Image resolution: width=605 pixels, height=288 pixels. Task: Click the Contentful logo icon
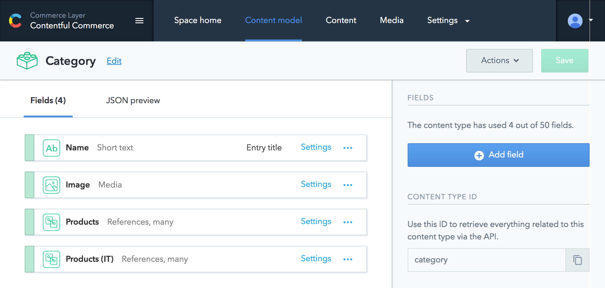coord(15,21)
